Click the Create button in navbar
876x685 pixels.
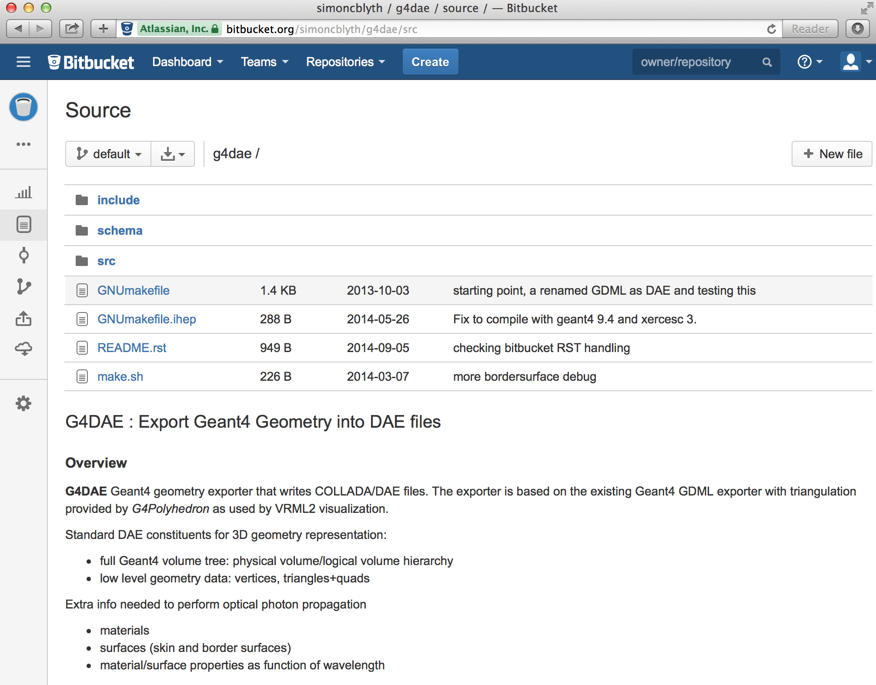[x=430, y=62]
